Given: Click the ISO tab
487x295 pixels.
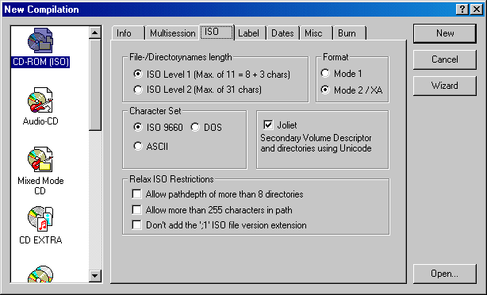Looking at the screenshot, I should pos(217,32).
